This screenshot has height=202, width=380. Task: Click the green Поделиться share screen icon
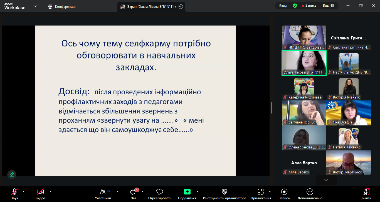(x=187, y=192)
